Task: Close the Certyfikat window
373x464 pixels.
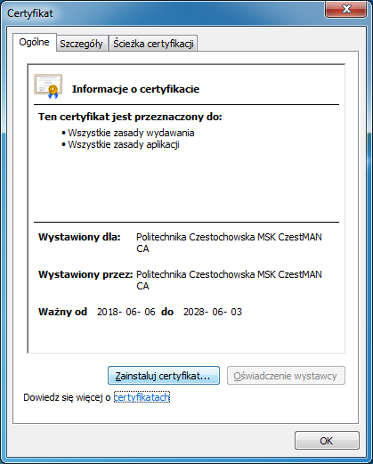Action: (345, 9)
